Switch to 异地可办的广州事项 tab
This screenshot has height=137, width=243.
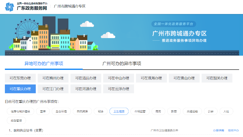tap(44, 63)
